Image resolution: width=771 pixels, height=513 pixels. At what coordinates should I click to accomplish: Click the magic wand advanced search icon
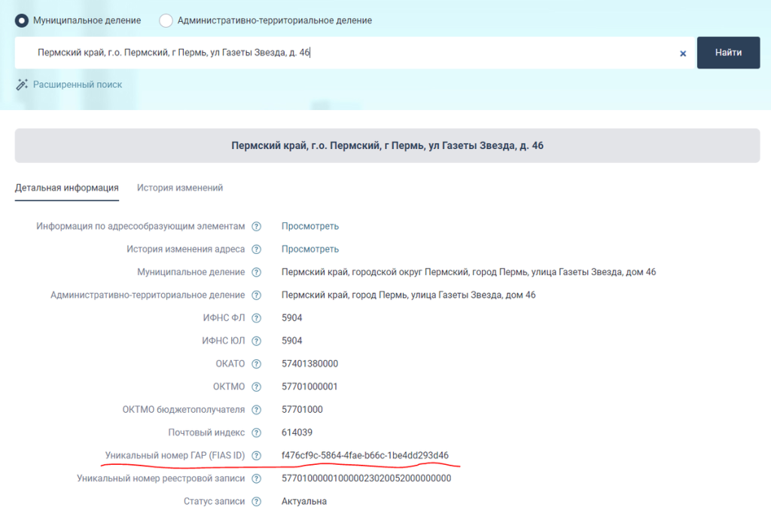[22, 84]
